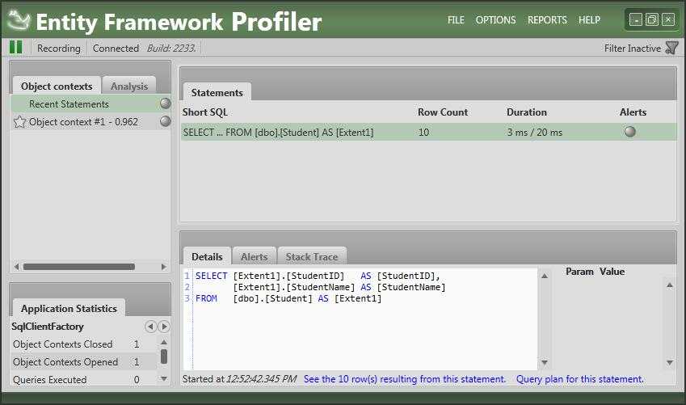Sort by Short SQL column header
The height and width of the screenshot is (405, 686).
[204, 112]
